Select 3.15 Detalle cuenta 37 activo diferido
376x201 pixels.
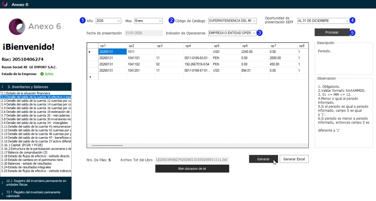pyautogui.click(x=36, y=141)
